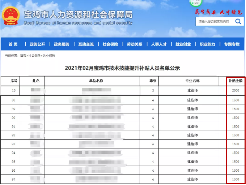246x185 pixels.
Task: Open 社会保险 in the main navigation bar
Action: click(x=110, y=44)
